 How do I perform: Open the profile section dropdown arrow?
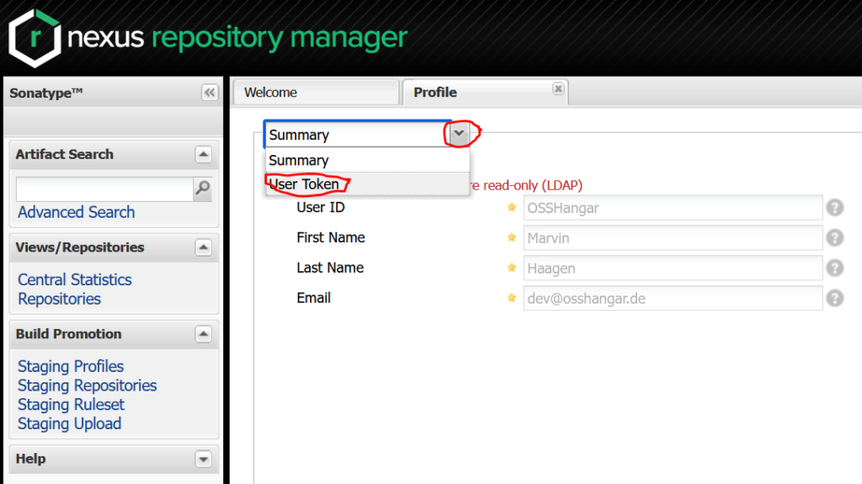459,134
